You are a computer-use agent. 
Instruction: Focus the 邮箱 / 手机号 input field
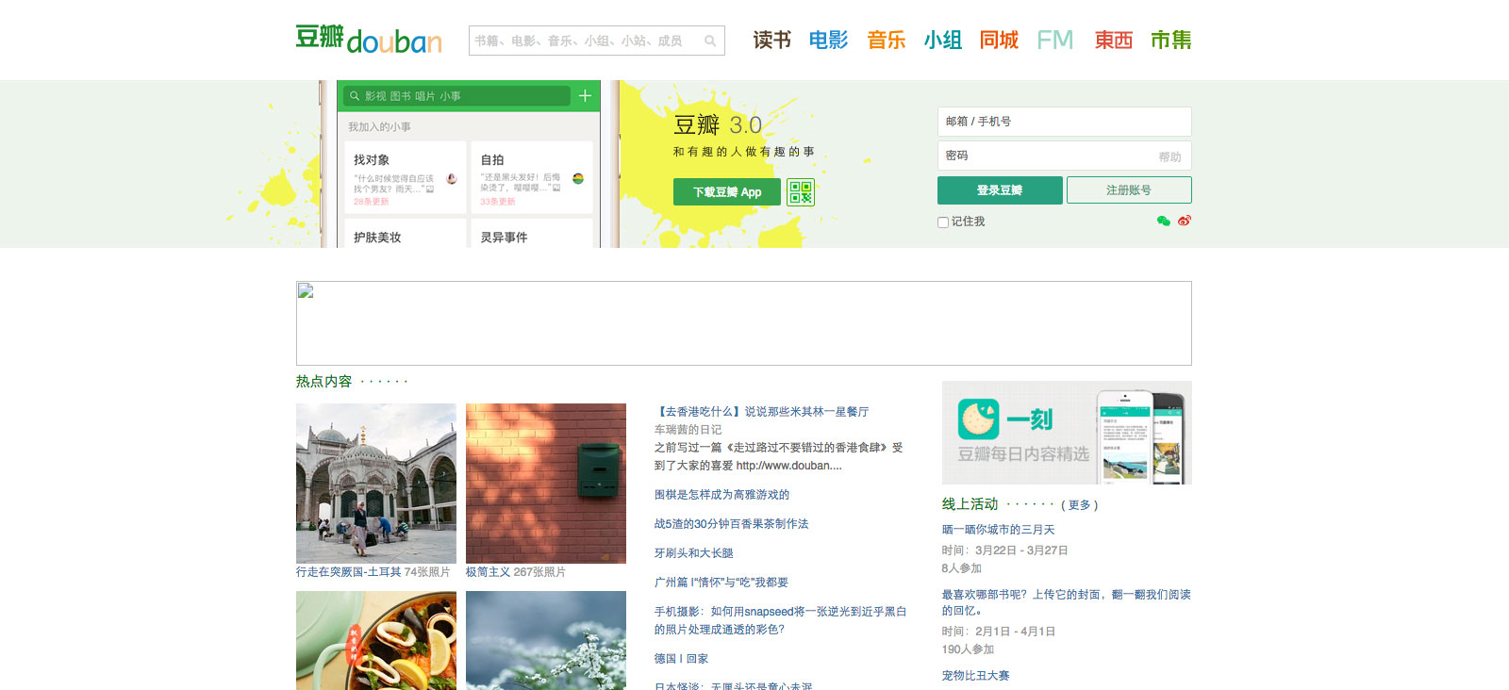pyautogui.click(x=1064, y=122)
